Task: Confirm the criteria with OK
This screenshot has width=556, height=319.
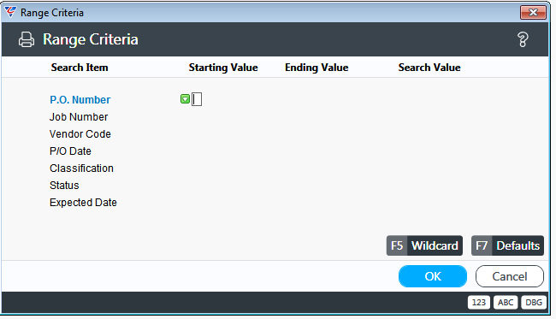Action: pyautogui.click(x=433, y=276)
